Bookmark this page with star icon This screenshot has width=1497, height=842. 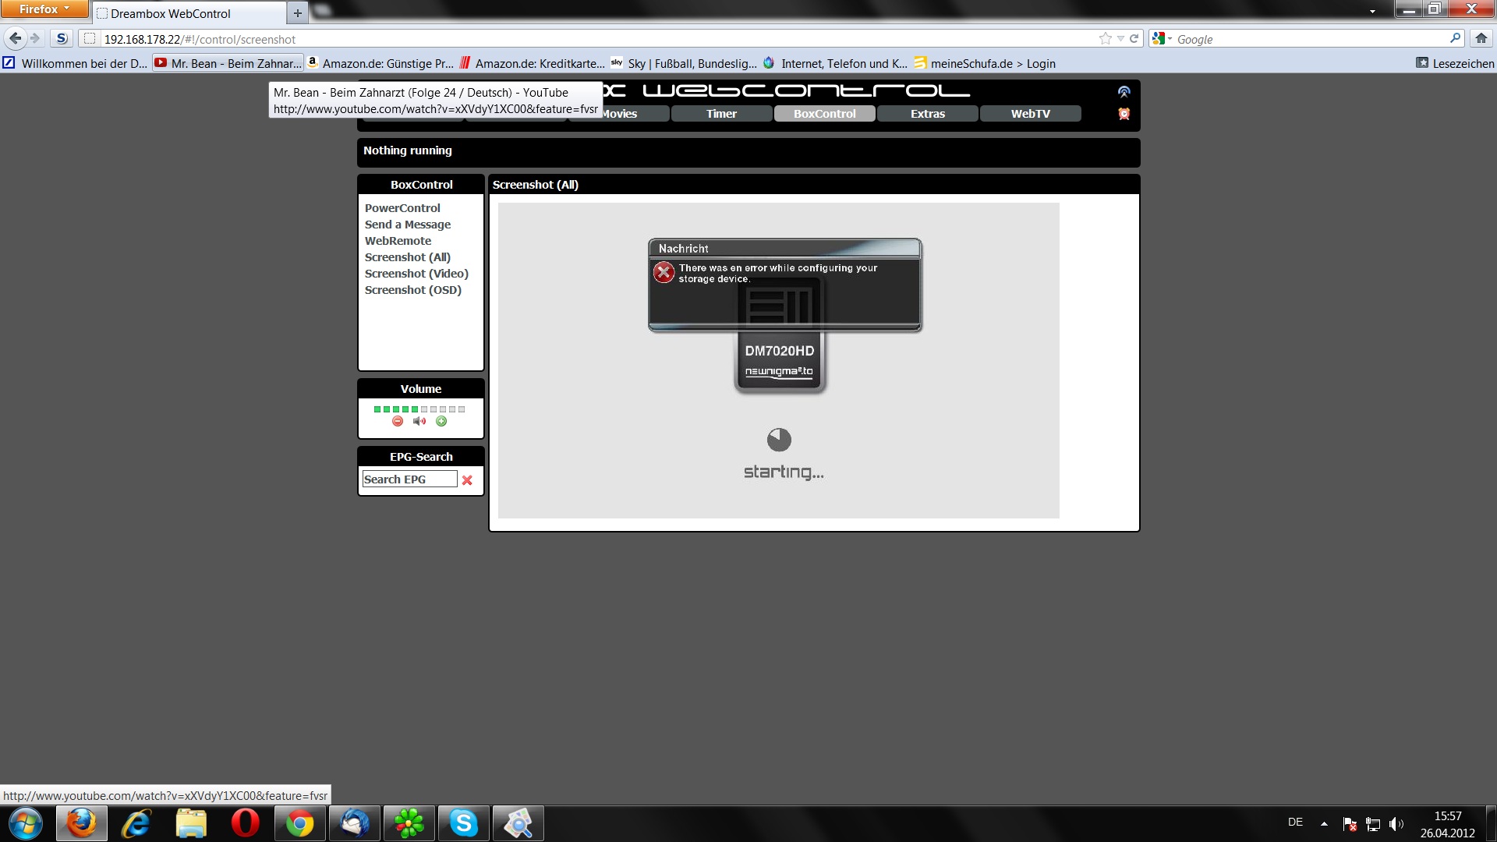coord(1105,38)
